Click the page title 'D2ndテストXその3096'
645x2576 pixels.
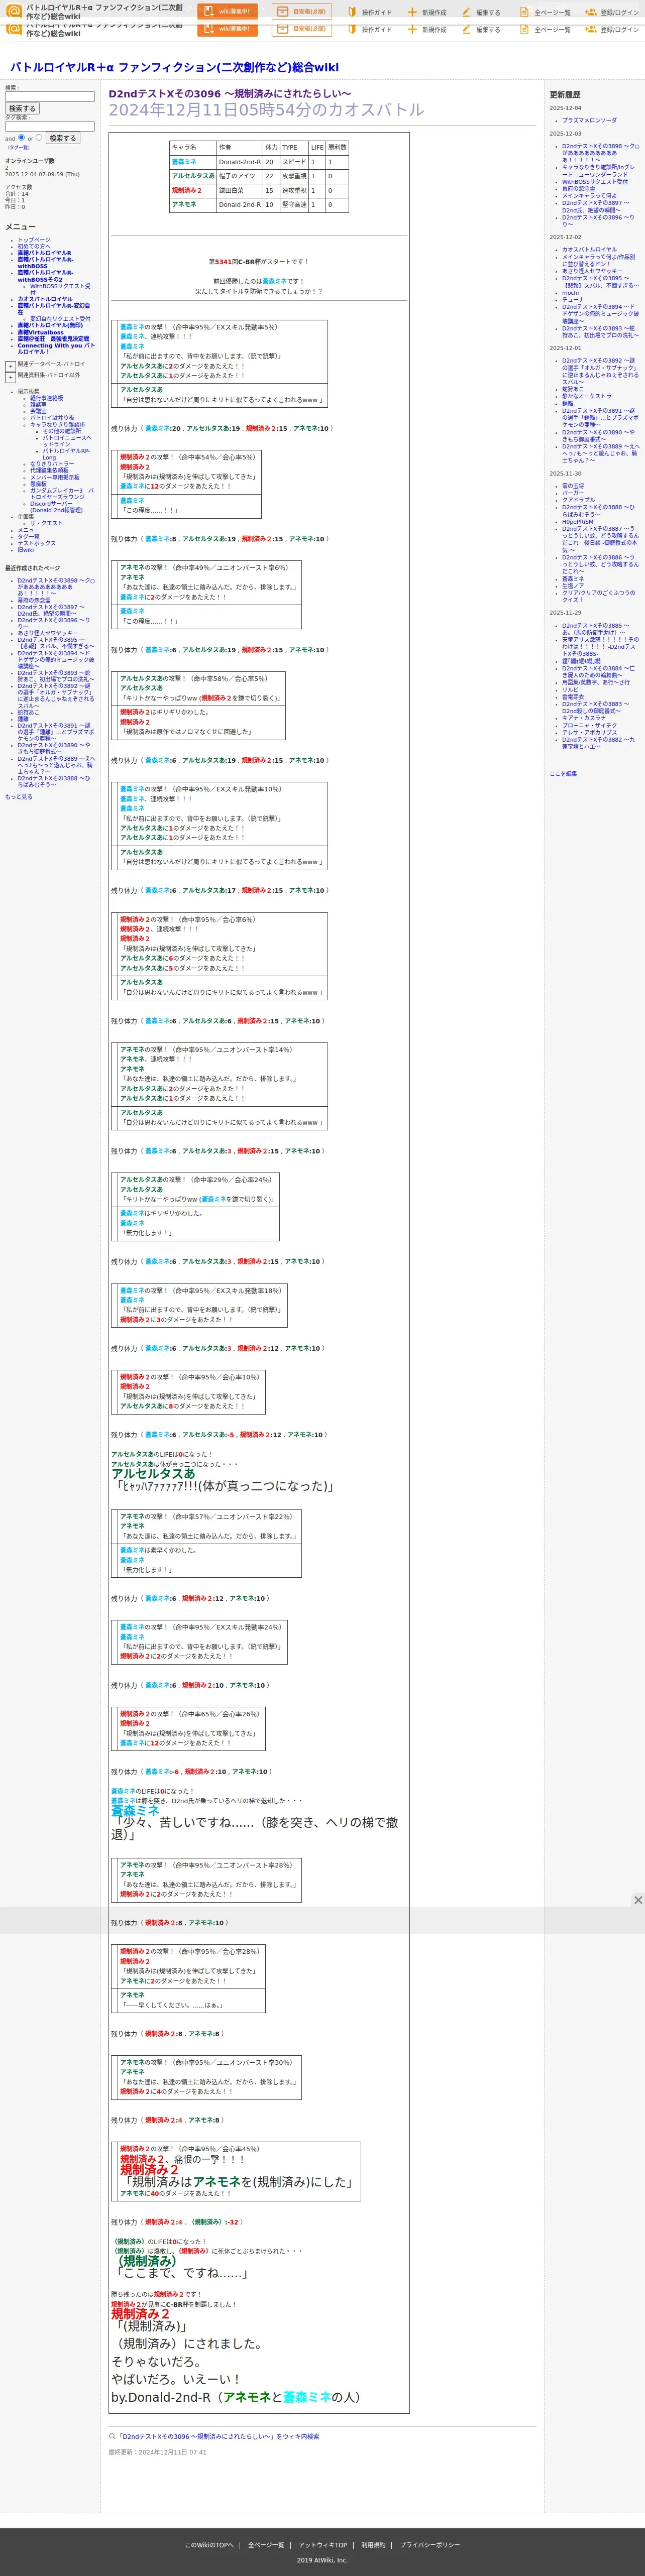[230, 93]
